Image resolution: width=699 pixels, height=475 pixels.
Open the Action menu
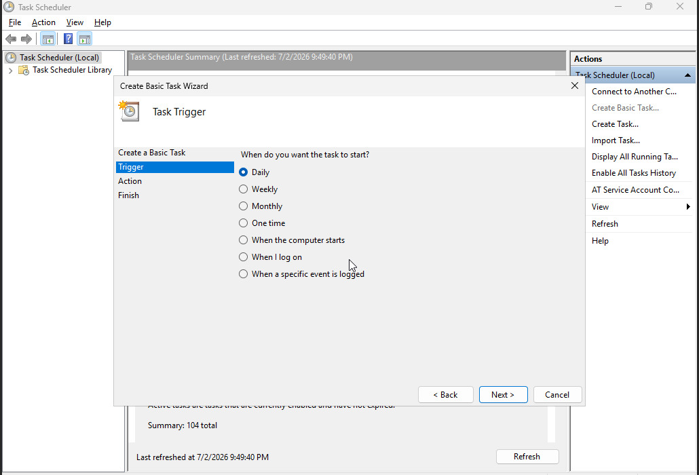coord(43,22)
